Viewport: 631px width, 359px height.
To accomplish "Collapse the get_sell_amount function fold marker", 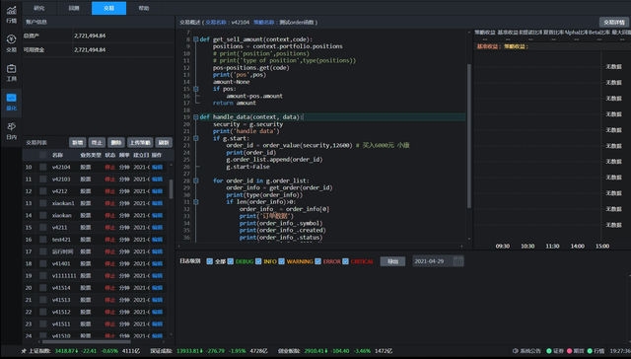I will coord(195,39).
